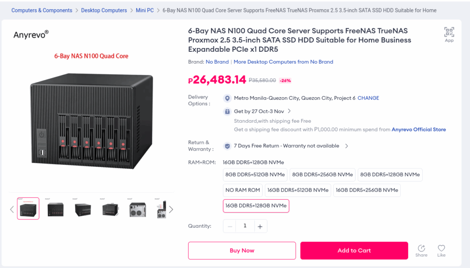This screenshot has height=268, width=470.
Task: Click the quantity input field
Action: coord(245,226)
